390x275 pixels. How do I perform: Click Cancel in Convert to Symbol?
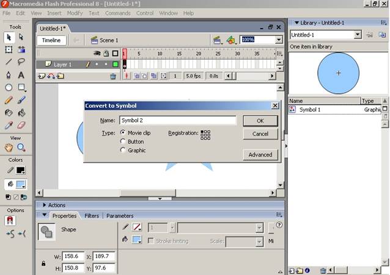(260, 134)
